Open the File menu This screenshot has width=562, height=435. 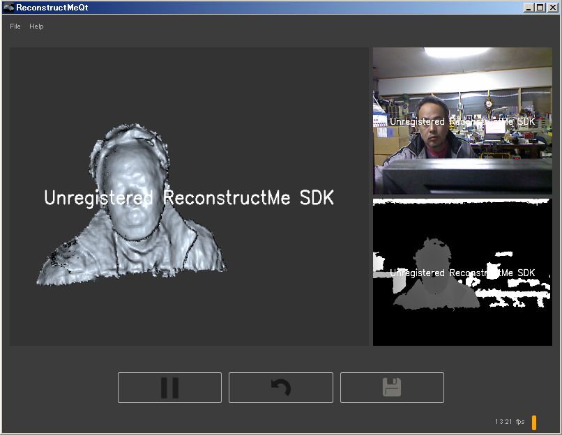[15, 26]
